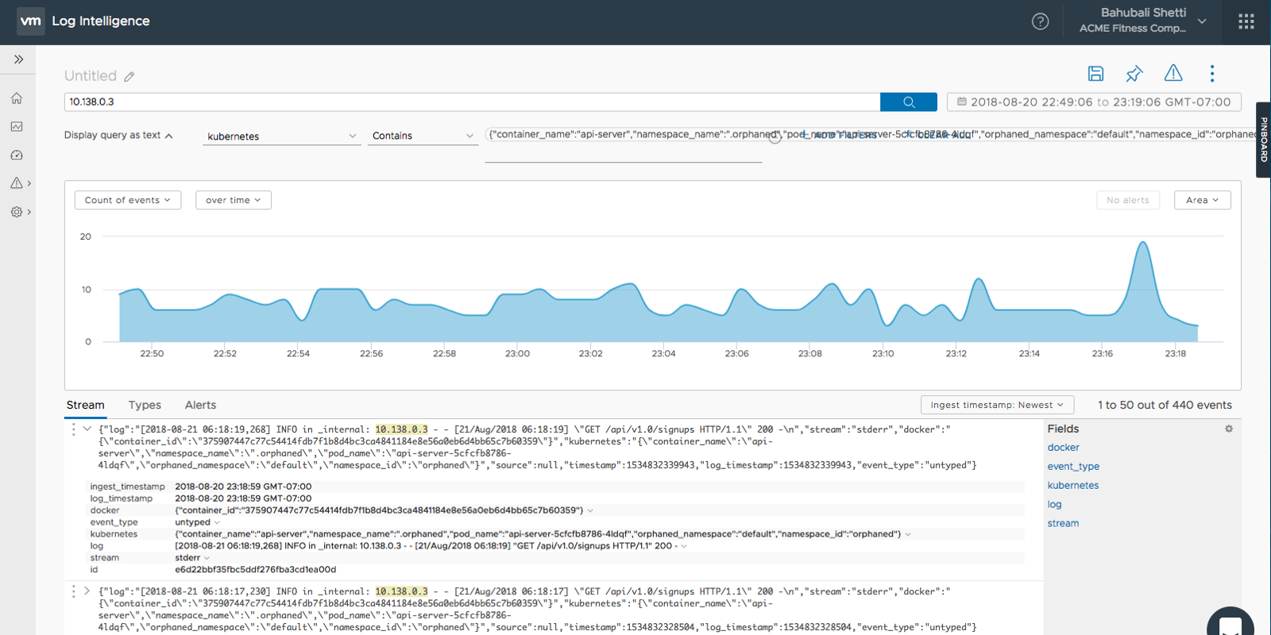Collapse Display query as text
The image size is (1271, 635).
pyautogui.click(x=118, y=136)
